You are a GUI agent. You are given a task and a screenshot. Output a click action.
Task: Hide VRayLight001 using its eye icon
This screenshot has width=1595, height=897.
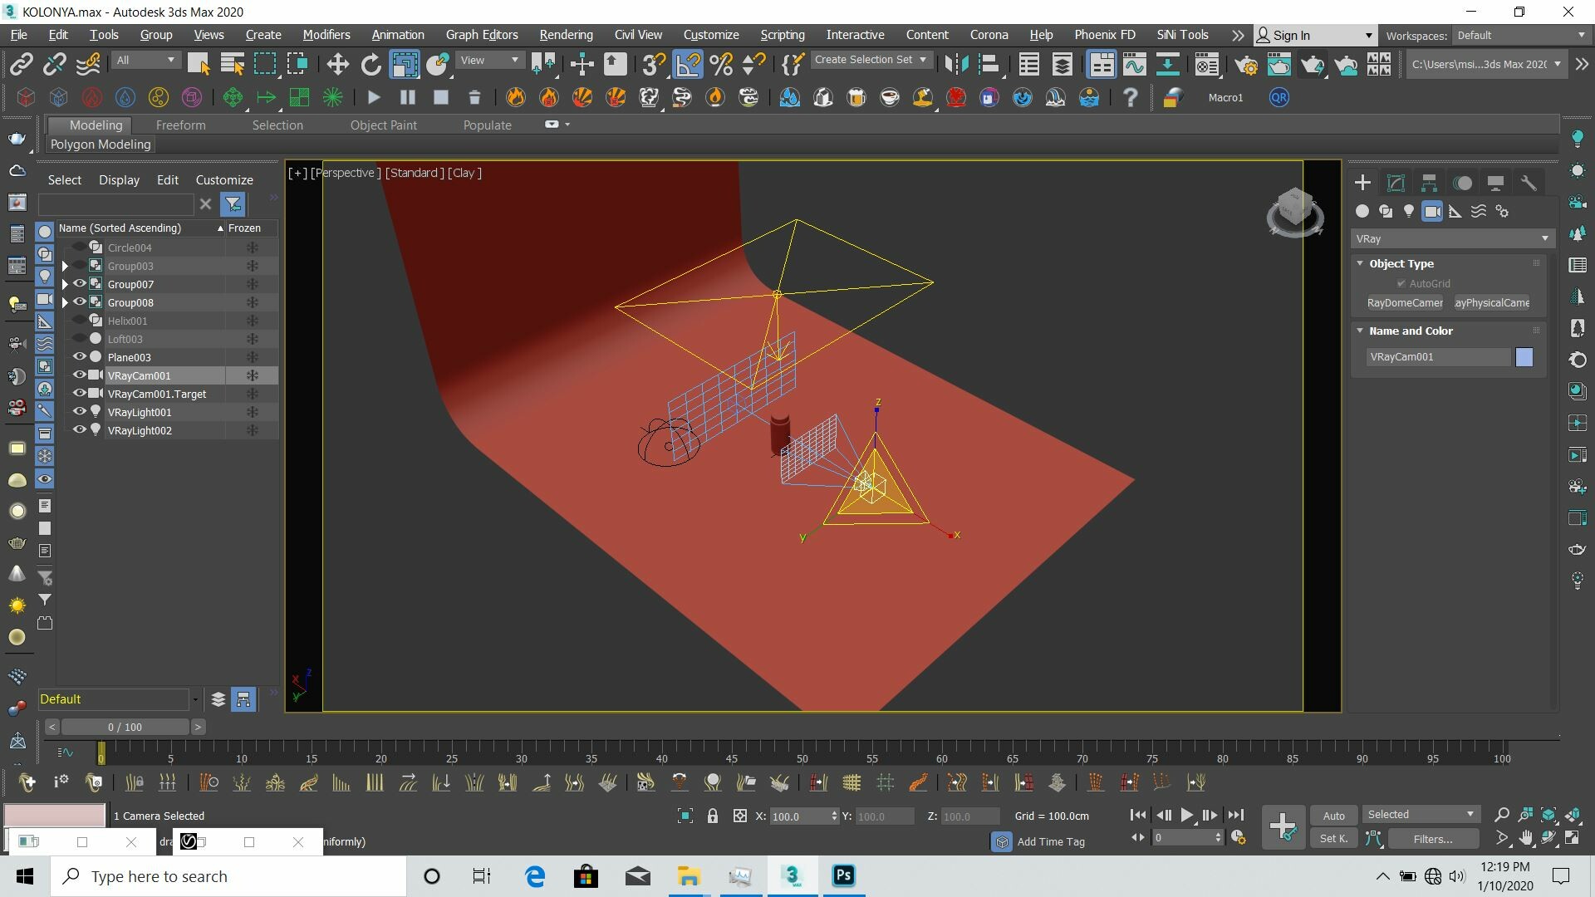[x=80, y=412]
